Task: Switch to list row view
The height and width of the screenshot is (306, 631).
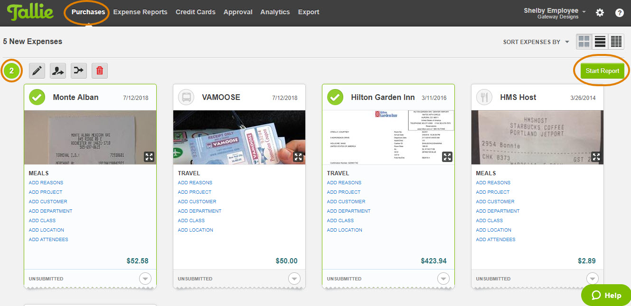Action: (600, 42)
